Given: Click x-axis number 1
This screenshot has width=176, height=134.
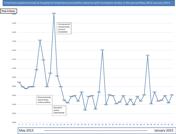Looking at the screenshot, I should 19,125.
